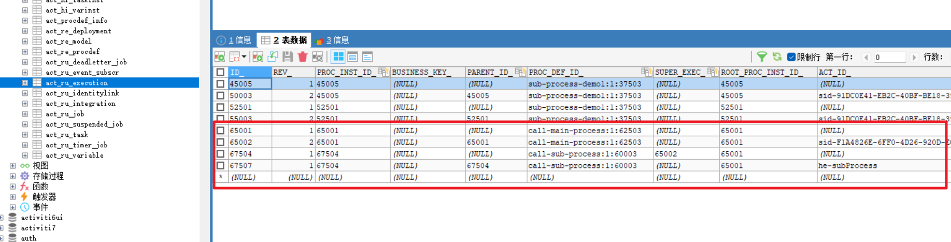Select the 2 表数据 tab

(x=284, y=40)
